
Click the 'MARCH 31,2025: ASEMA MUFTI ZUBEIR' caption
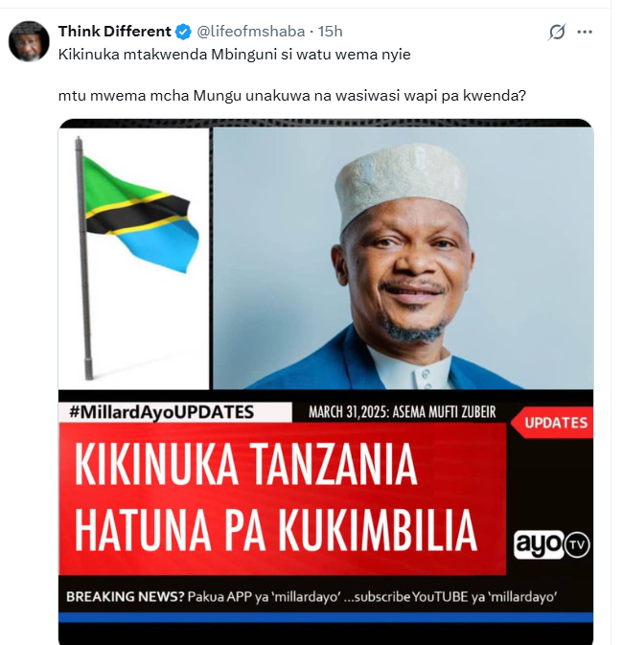click(402, 412)
